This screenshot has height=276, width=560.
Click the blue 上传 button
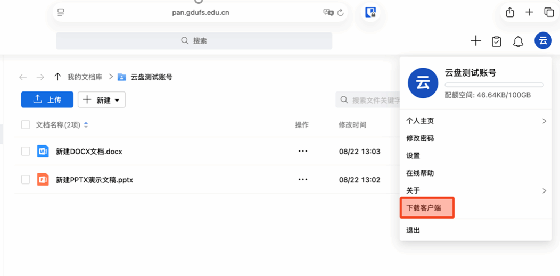47,100
